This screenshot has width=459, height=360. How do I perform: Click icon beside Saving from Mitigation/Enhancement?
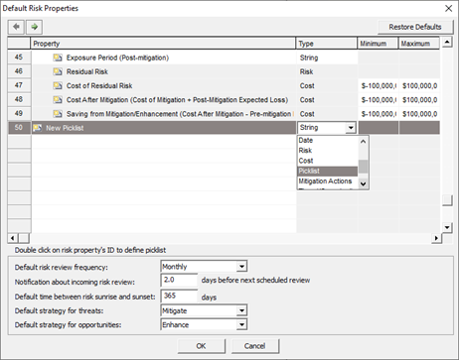click(x=58, y=114)
